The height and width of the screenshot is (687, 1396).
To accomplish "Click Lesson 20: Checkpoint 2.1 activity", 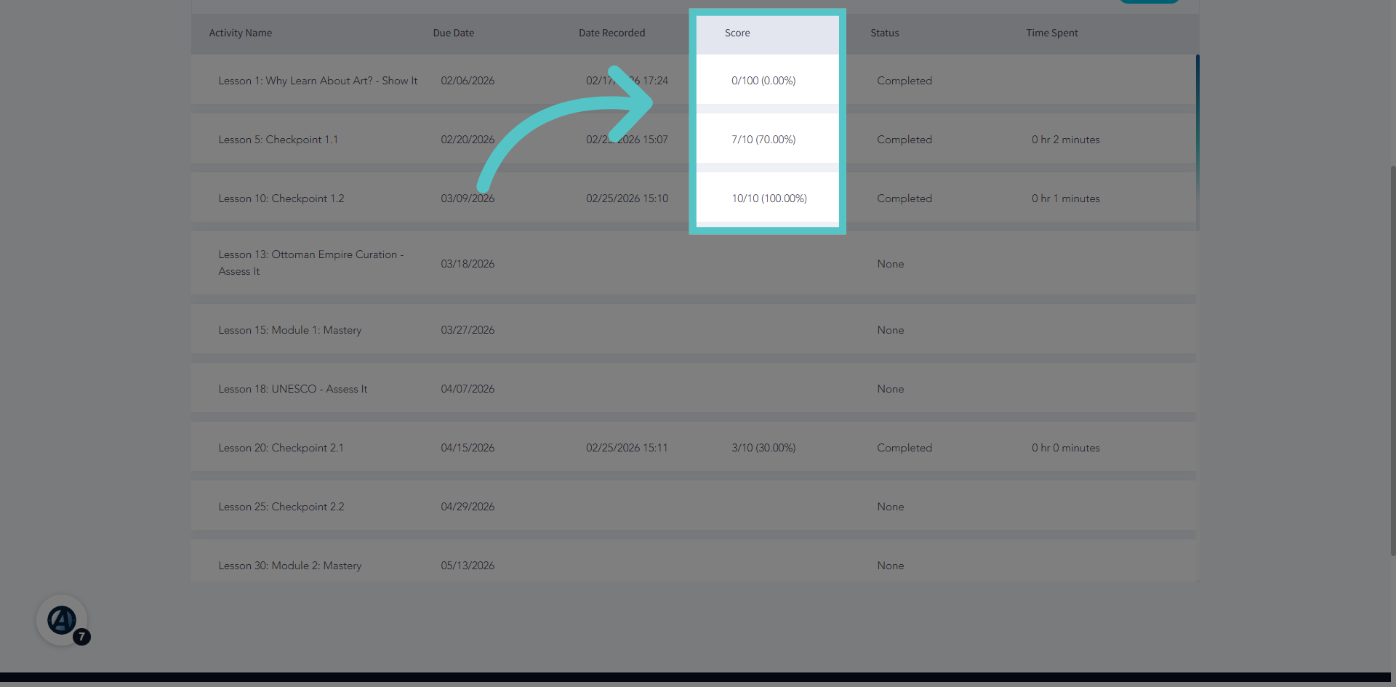I will (x=281, y=448).
